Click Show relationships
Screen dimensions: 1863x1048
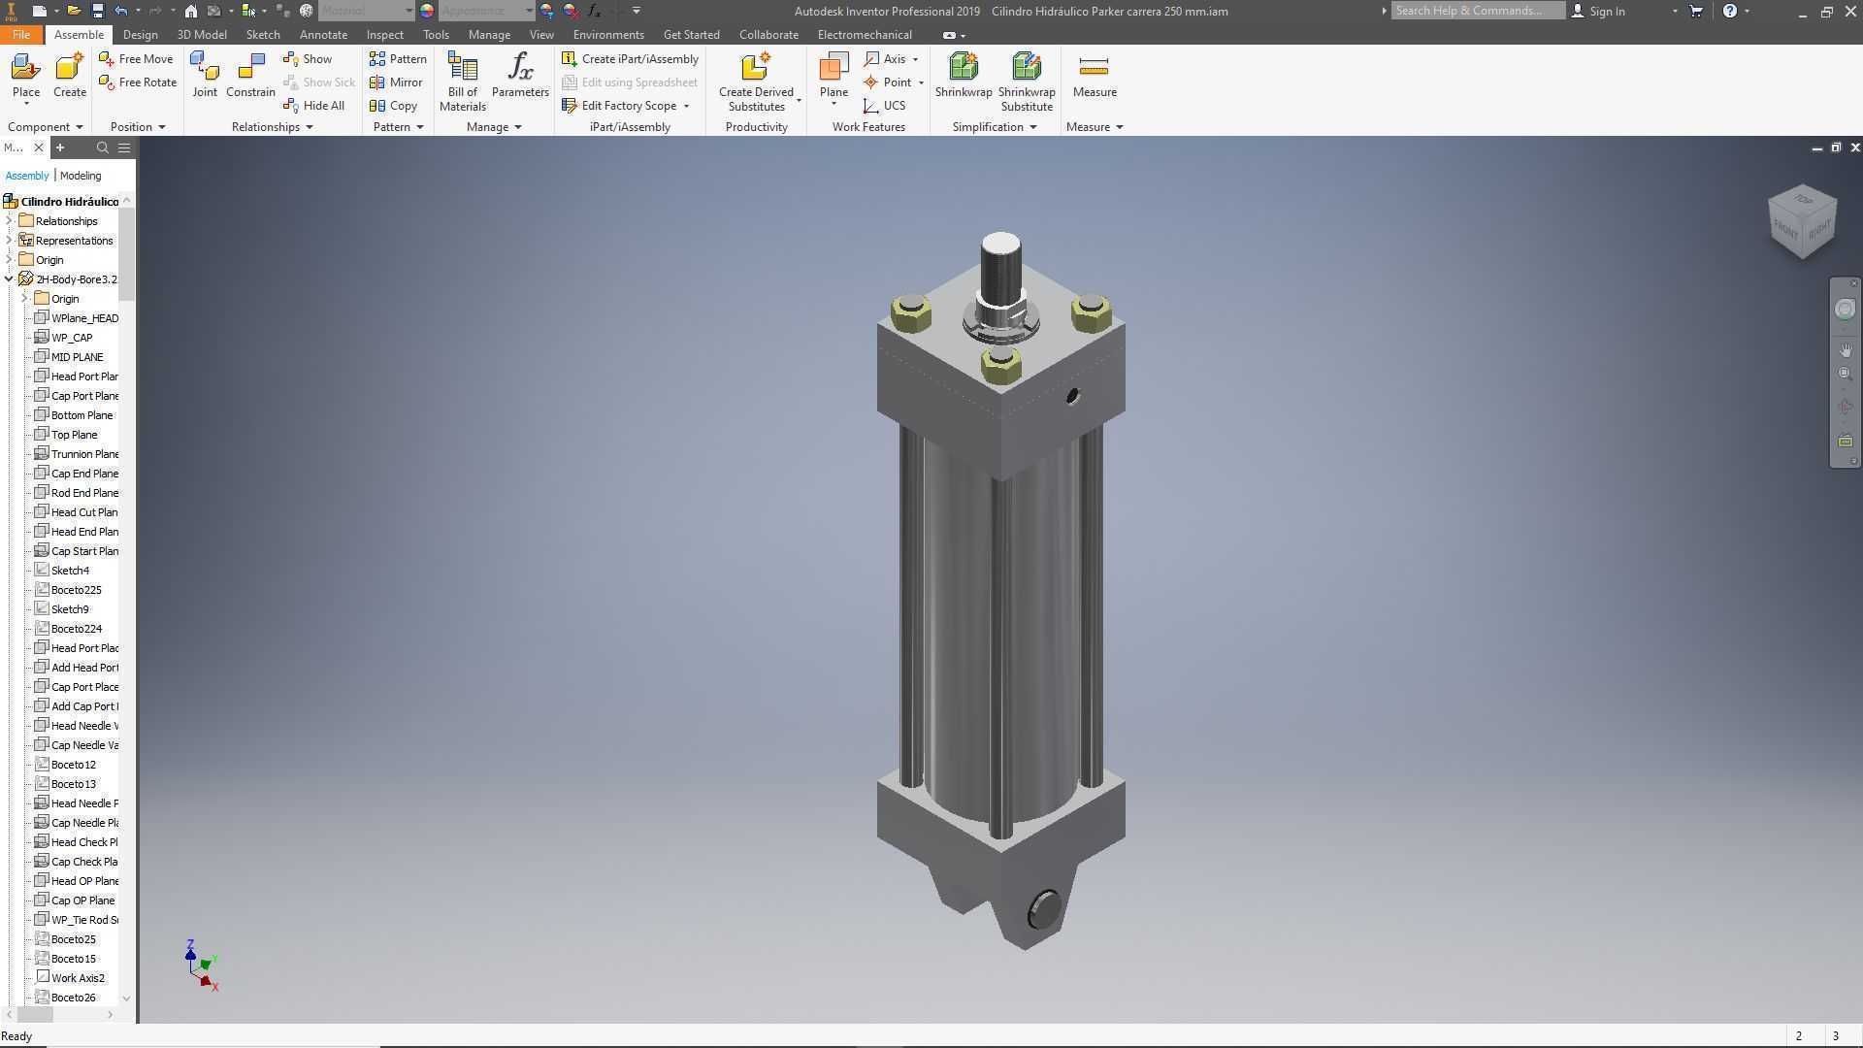308,59
